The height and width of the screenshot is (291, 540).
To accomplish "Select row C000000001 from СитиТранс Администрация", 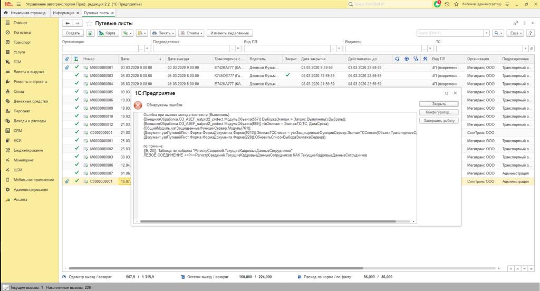I will tap(298, 181).
